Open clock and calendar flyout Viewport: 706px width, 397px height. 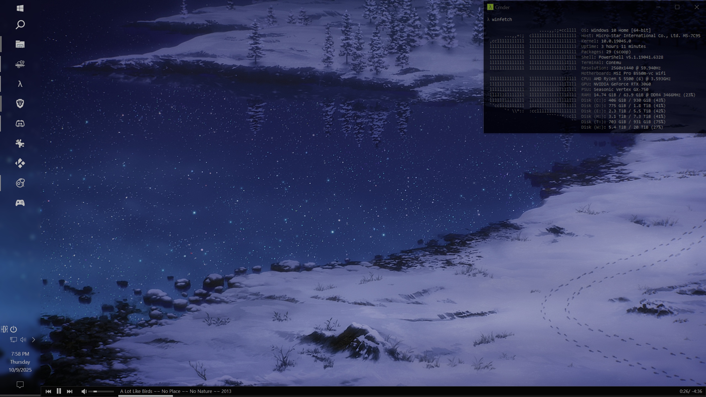tap(20, 362)
